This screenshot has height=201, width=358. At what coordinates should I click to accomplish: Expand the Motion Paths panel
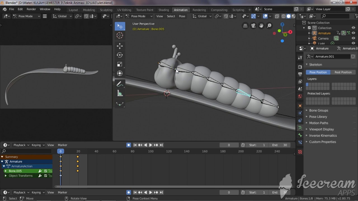(318, 123)
